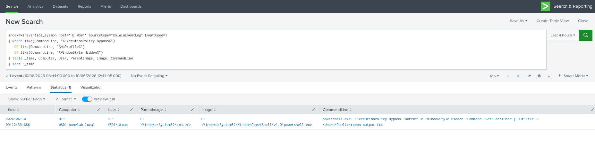Viewport: 595px width, 156px height.
Task: Sort by ParentImage column header
Action: [x=153, y=110]
